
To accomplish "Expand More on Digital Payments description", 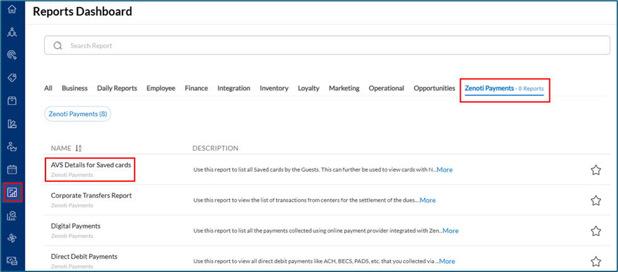I will pos(451,230).
